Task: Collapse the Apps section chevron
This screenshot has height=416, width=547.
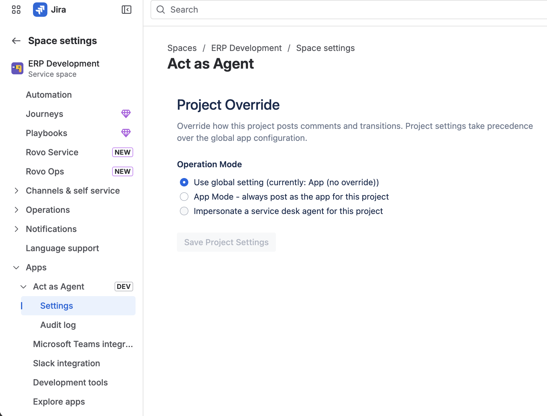Action: click(16, 267)
